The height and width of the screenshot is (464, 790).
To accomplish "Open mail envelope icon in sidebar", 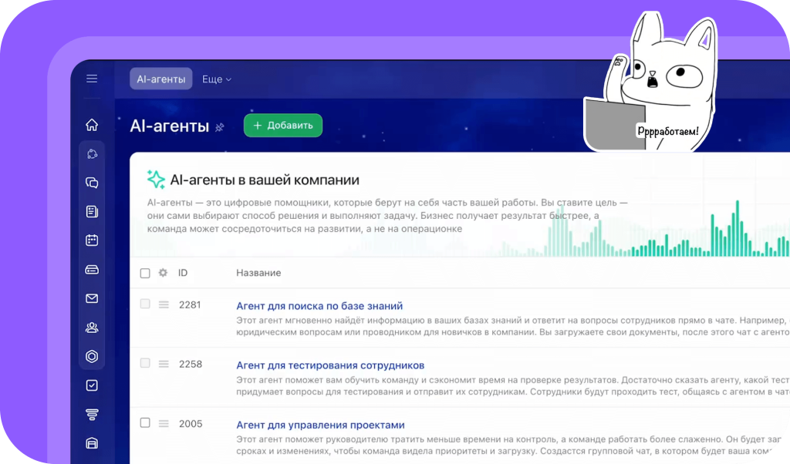I will [x=92, y=298].
